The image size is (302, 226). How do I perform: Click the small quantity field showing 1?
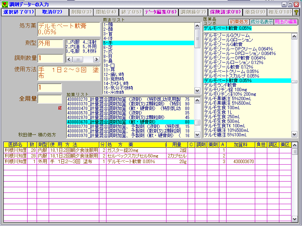tap(50, 88)
